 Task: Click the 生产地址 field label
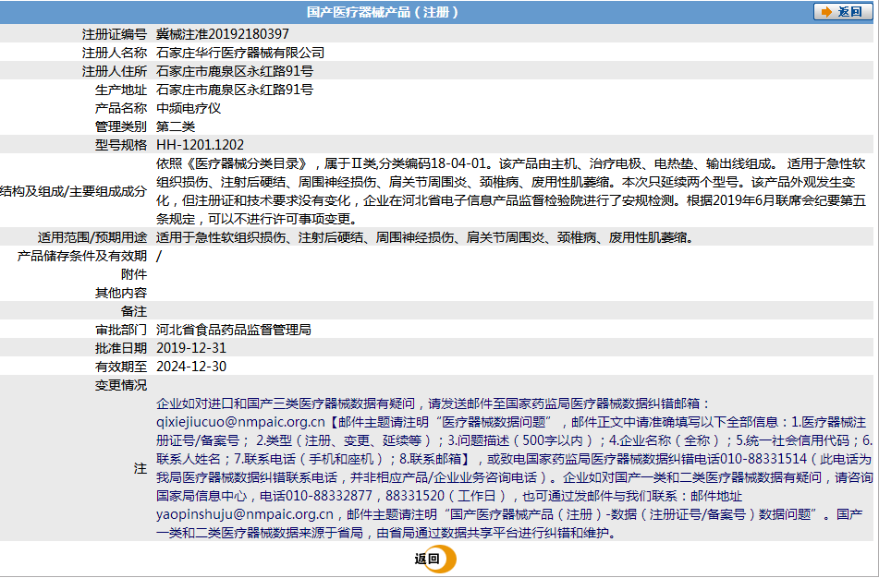pos(121,90)
